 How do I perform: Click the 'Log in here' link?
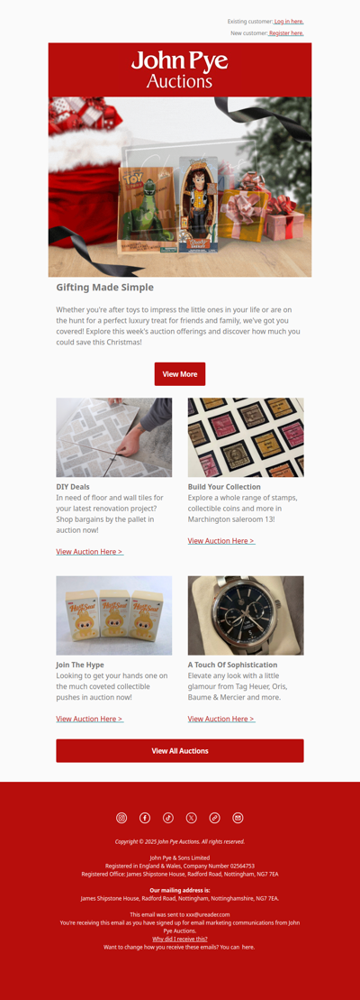coord(289,22)
